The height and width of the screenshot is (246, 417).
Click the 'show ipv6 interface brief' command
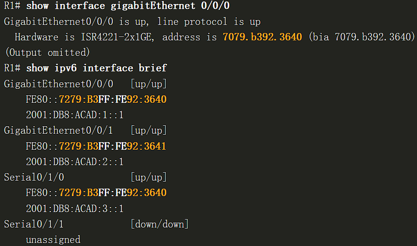[96, 68]
